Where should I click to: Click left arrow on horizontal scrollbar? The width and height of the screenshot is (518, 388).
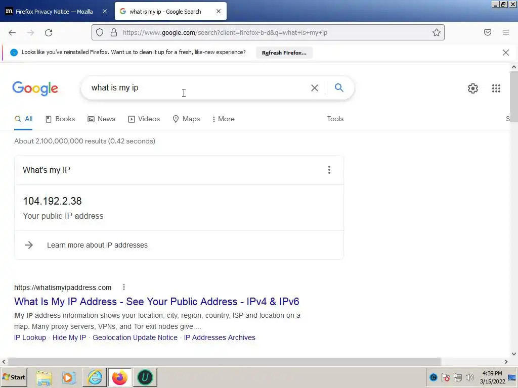(x=4, y=362)
